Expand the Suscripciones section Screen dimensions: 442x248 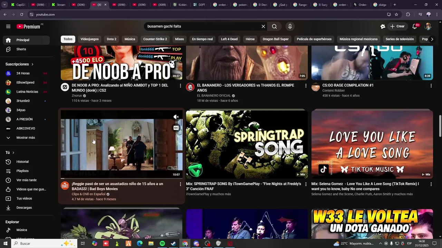click(20, 64)
